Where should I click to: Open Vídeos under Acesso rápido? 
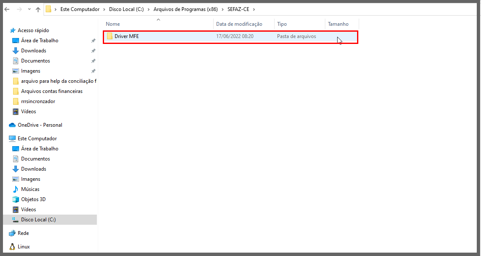point(28,111)
